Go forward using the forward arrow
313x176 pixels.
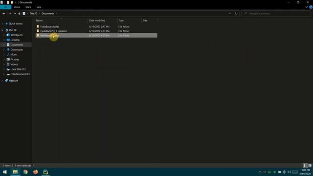(10, 14)
